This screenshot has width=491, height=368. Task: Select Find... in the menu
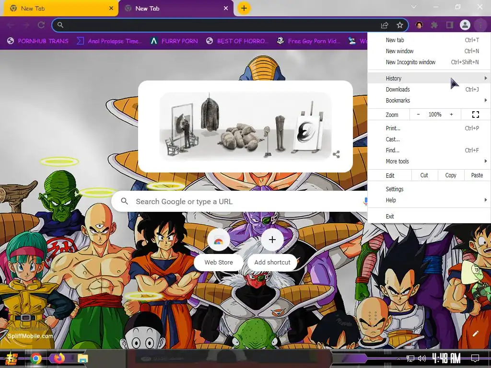tap(429, 150)
